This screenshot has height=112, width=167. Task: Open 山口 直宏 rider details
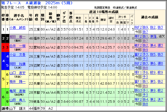click(18, 73)
